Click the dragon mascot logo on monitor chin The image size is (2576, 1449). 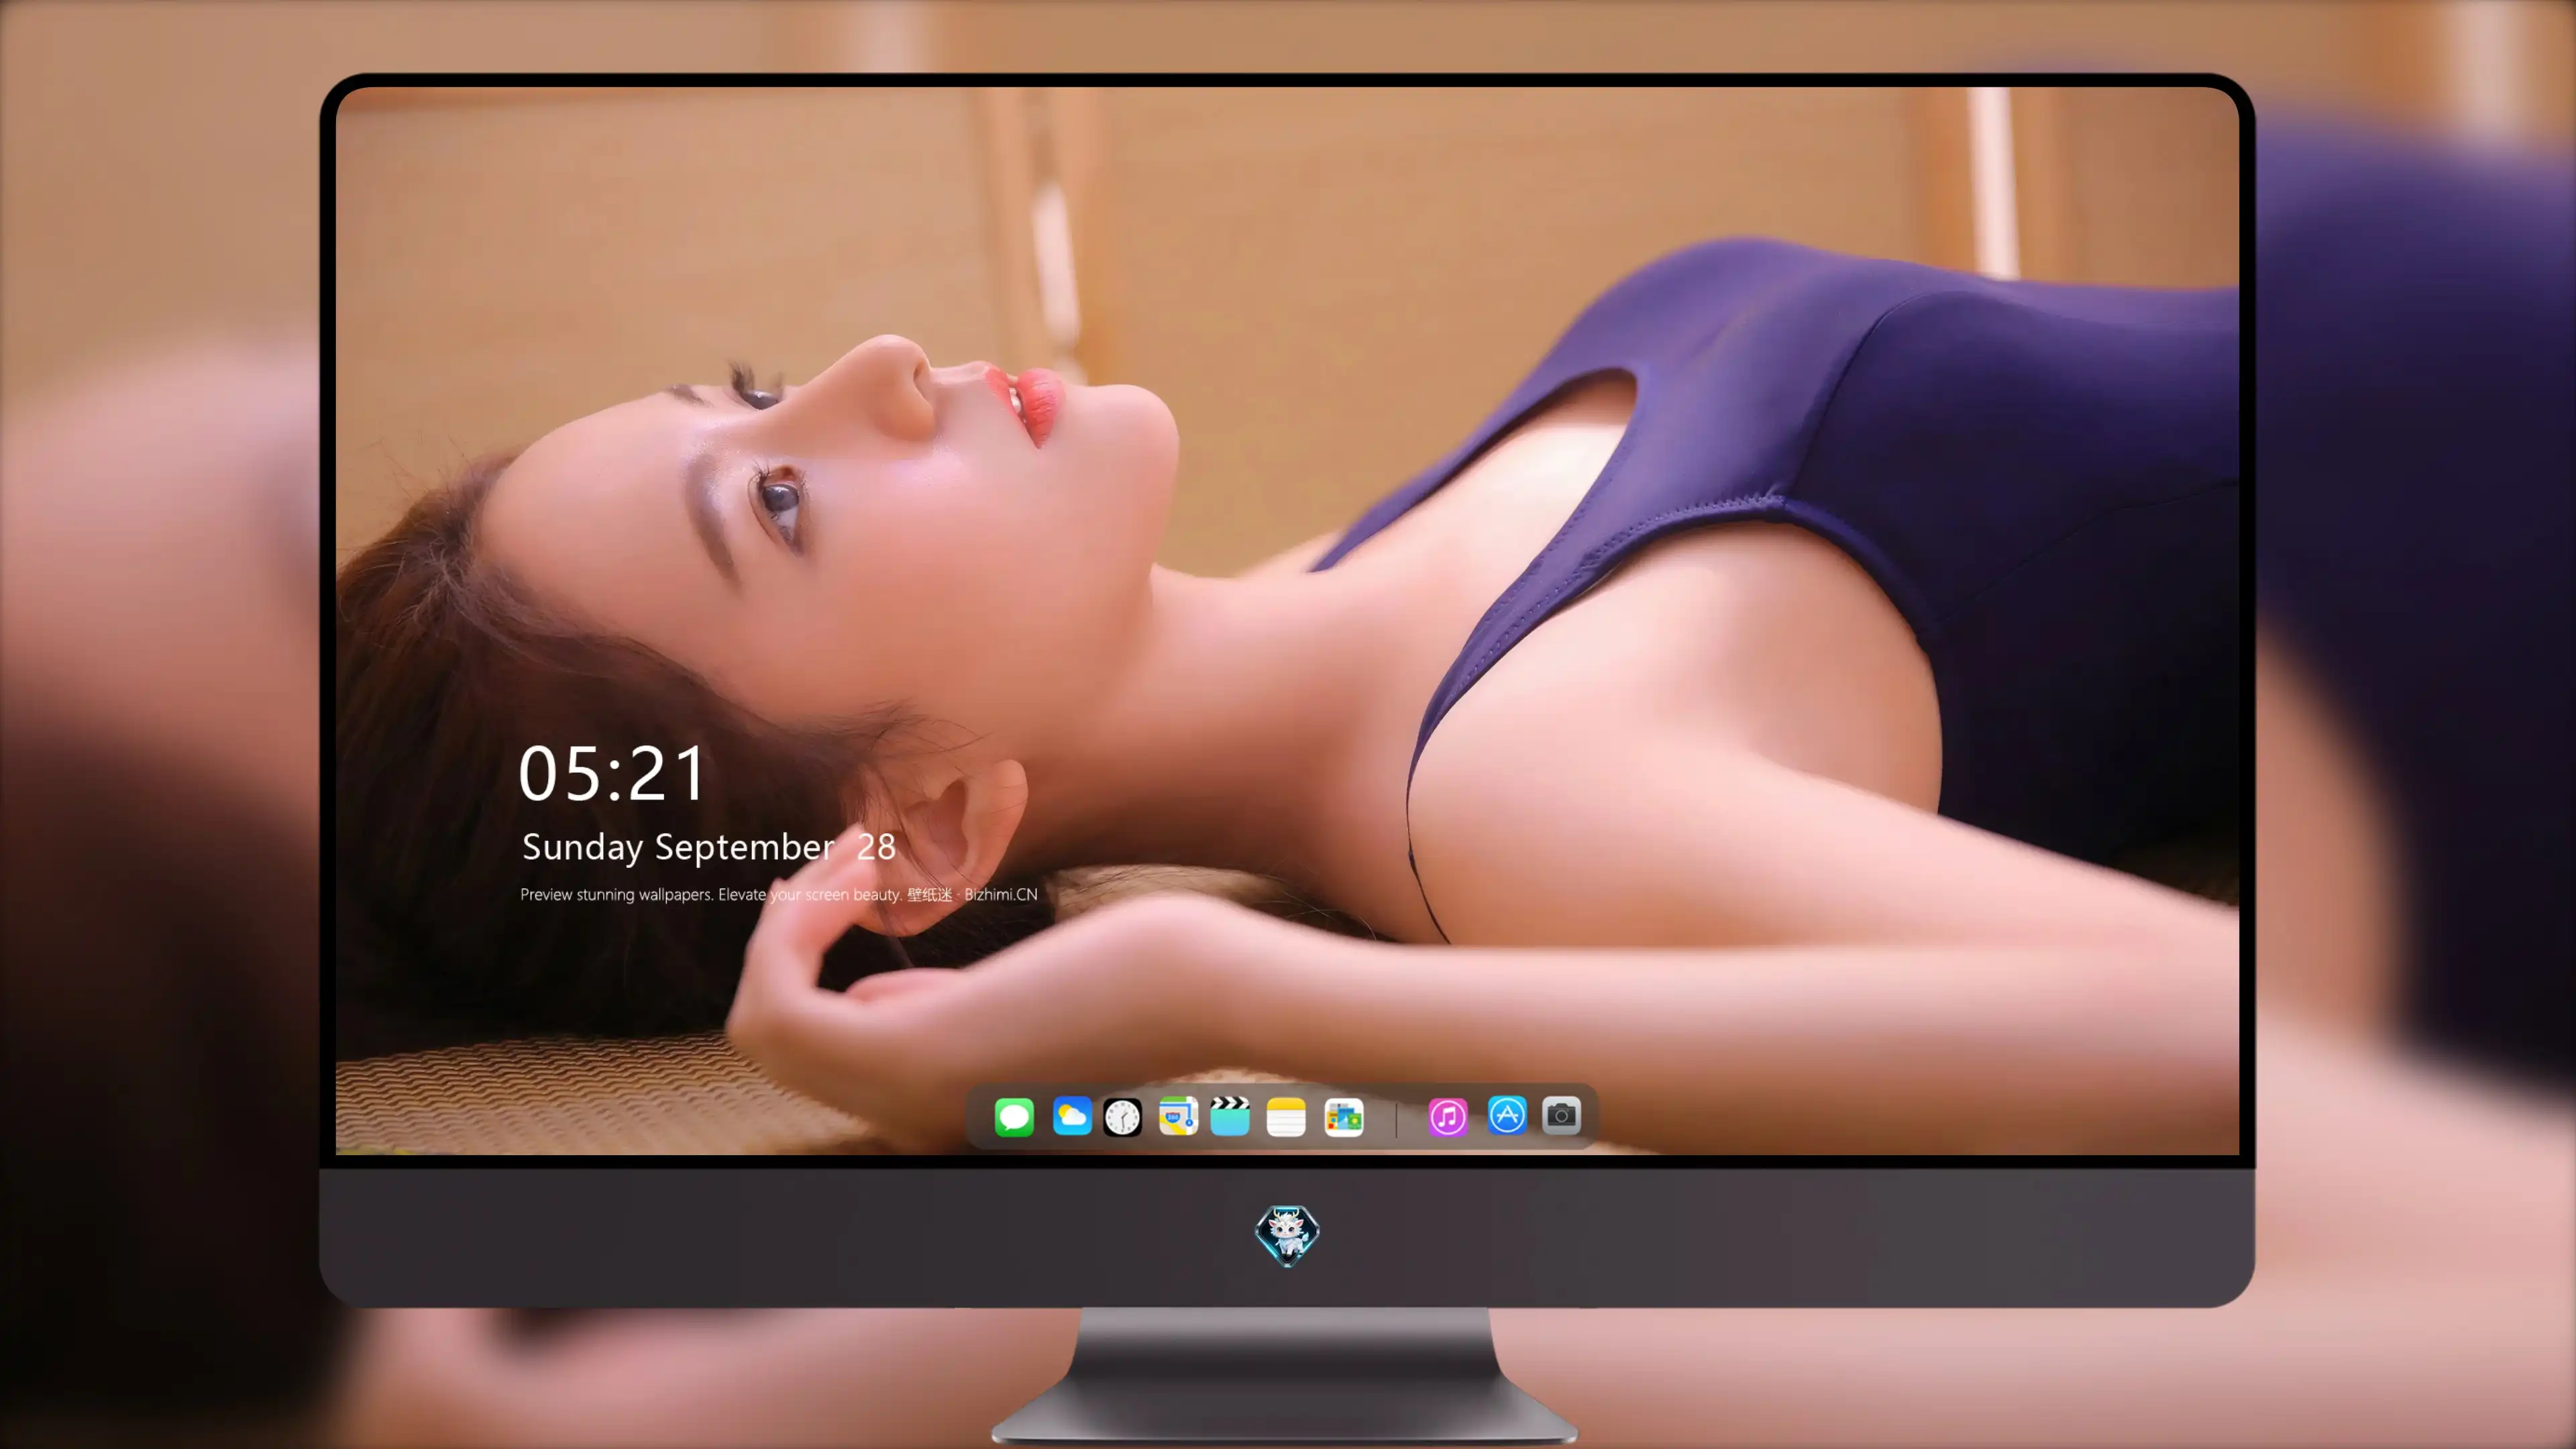coord(1287,1235)
